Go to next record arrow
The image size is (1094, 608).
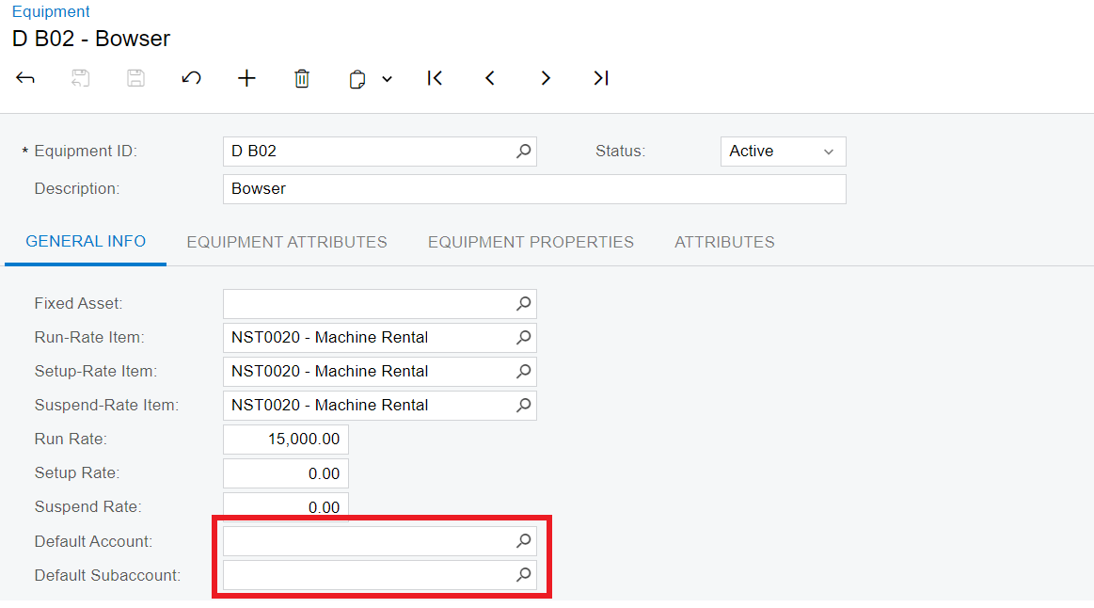(x=546, y=78)
